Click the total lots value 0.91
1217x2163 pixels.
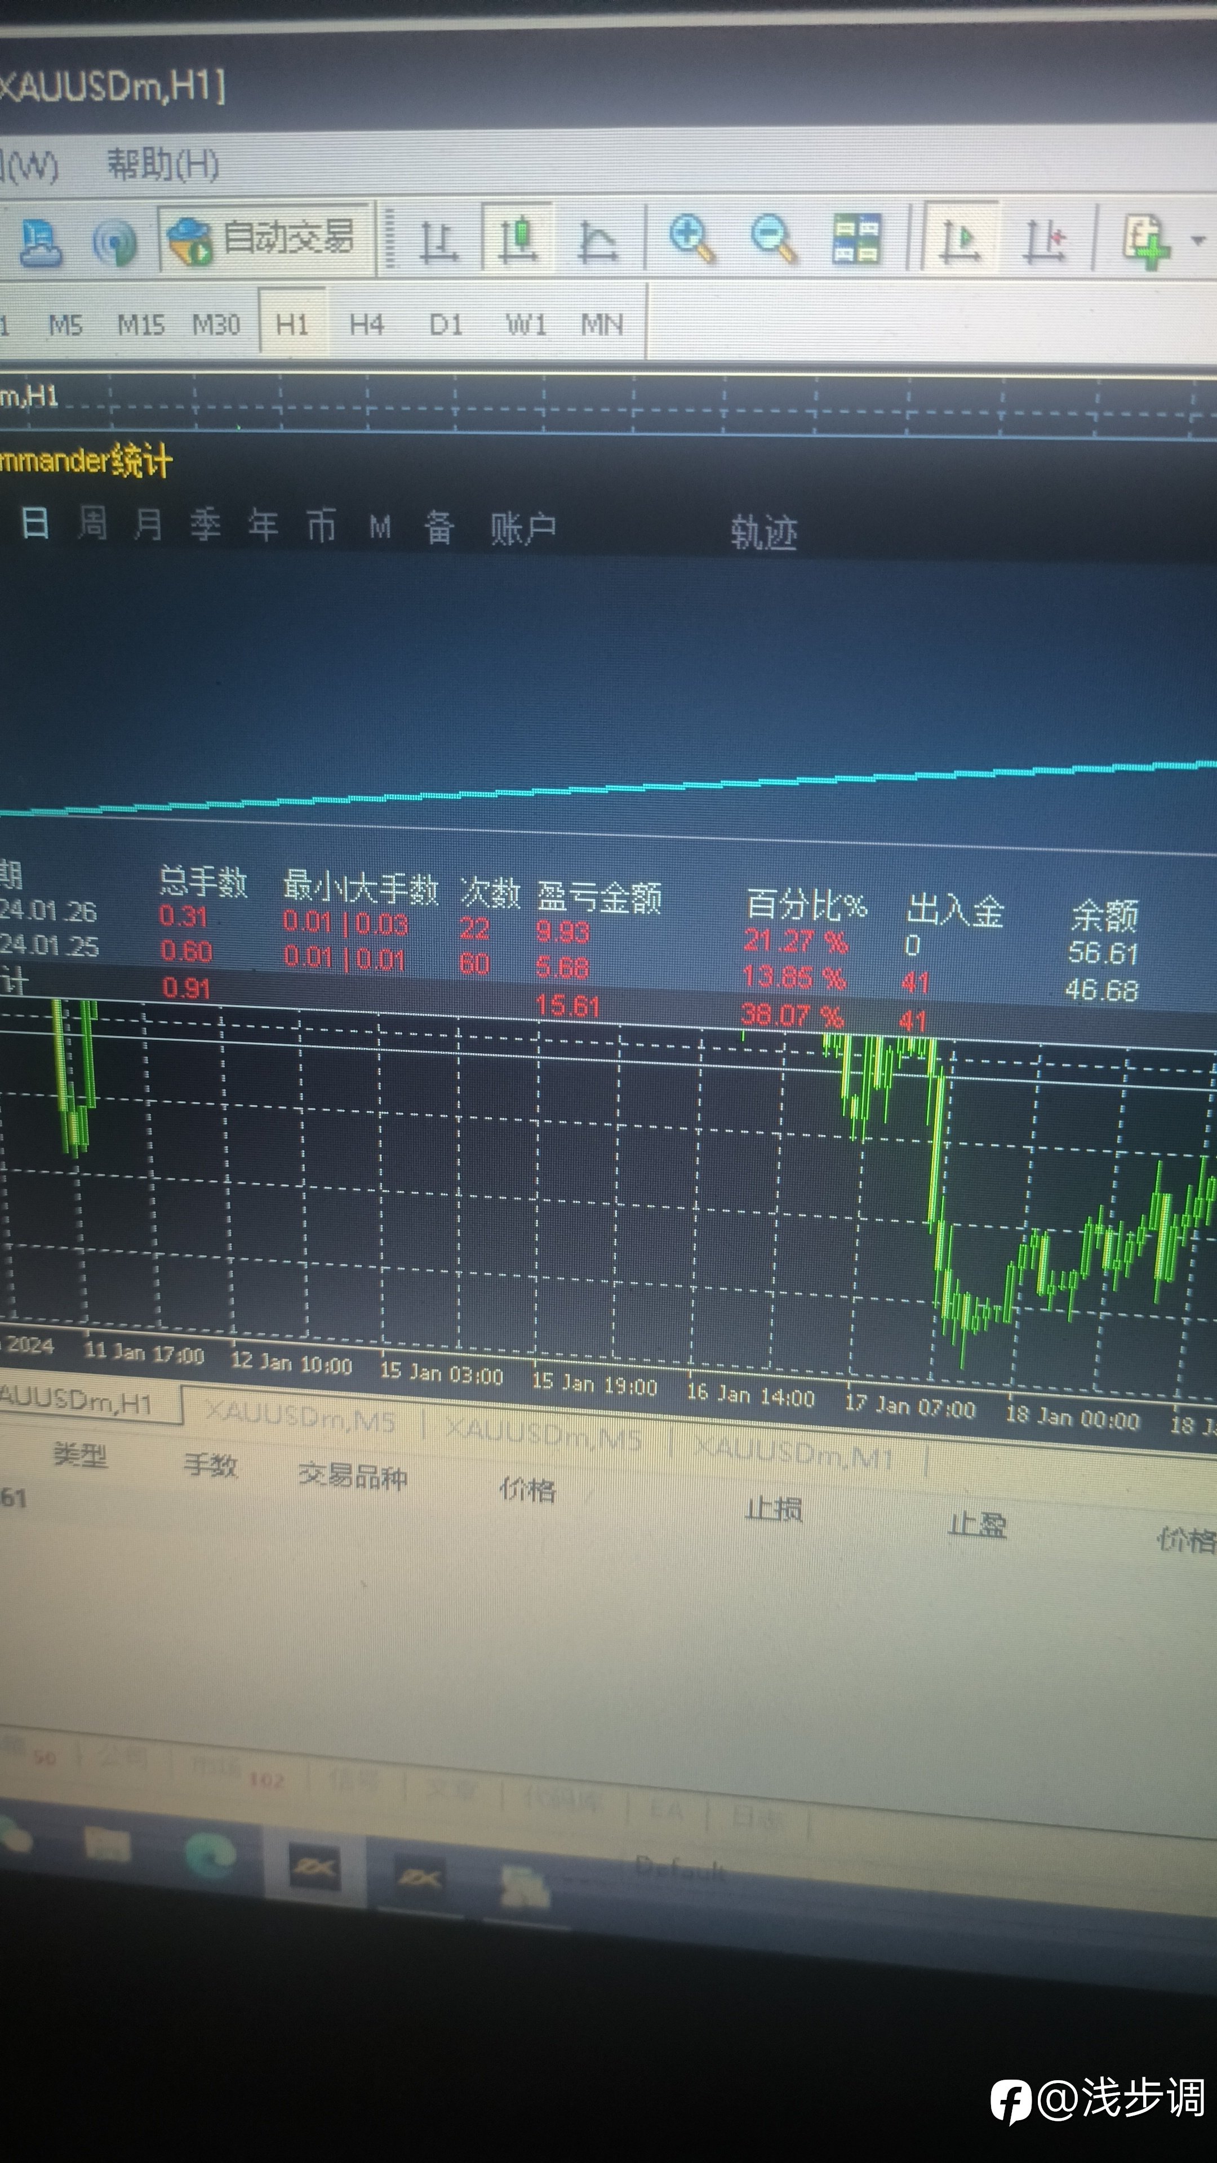(185, 987)
